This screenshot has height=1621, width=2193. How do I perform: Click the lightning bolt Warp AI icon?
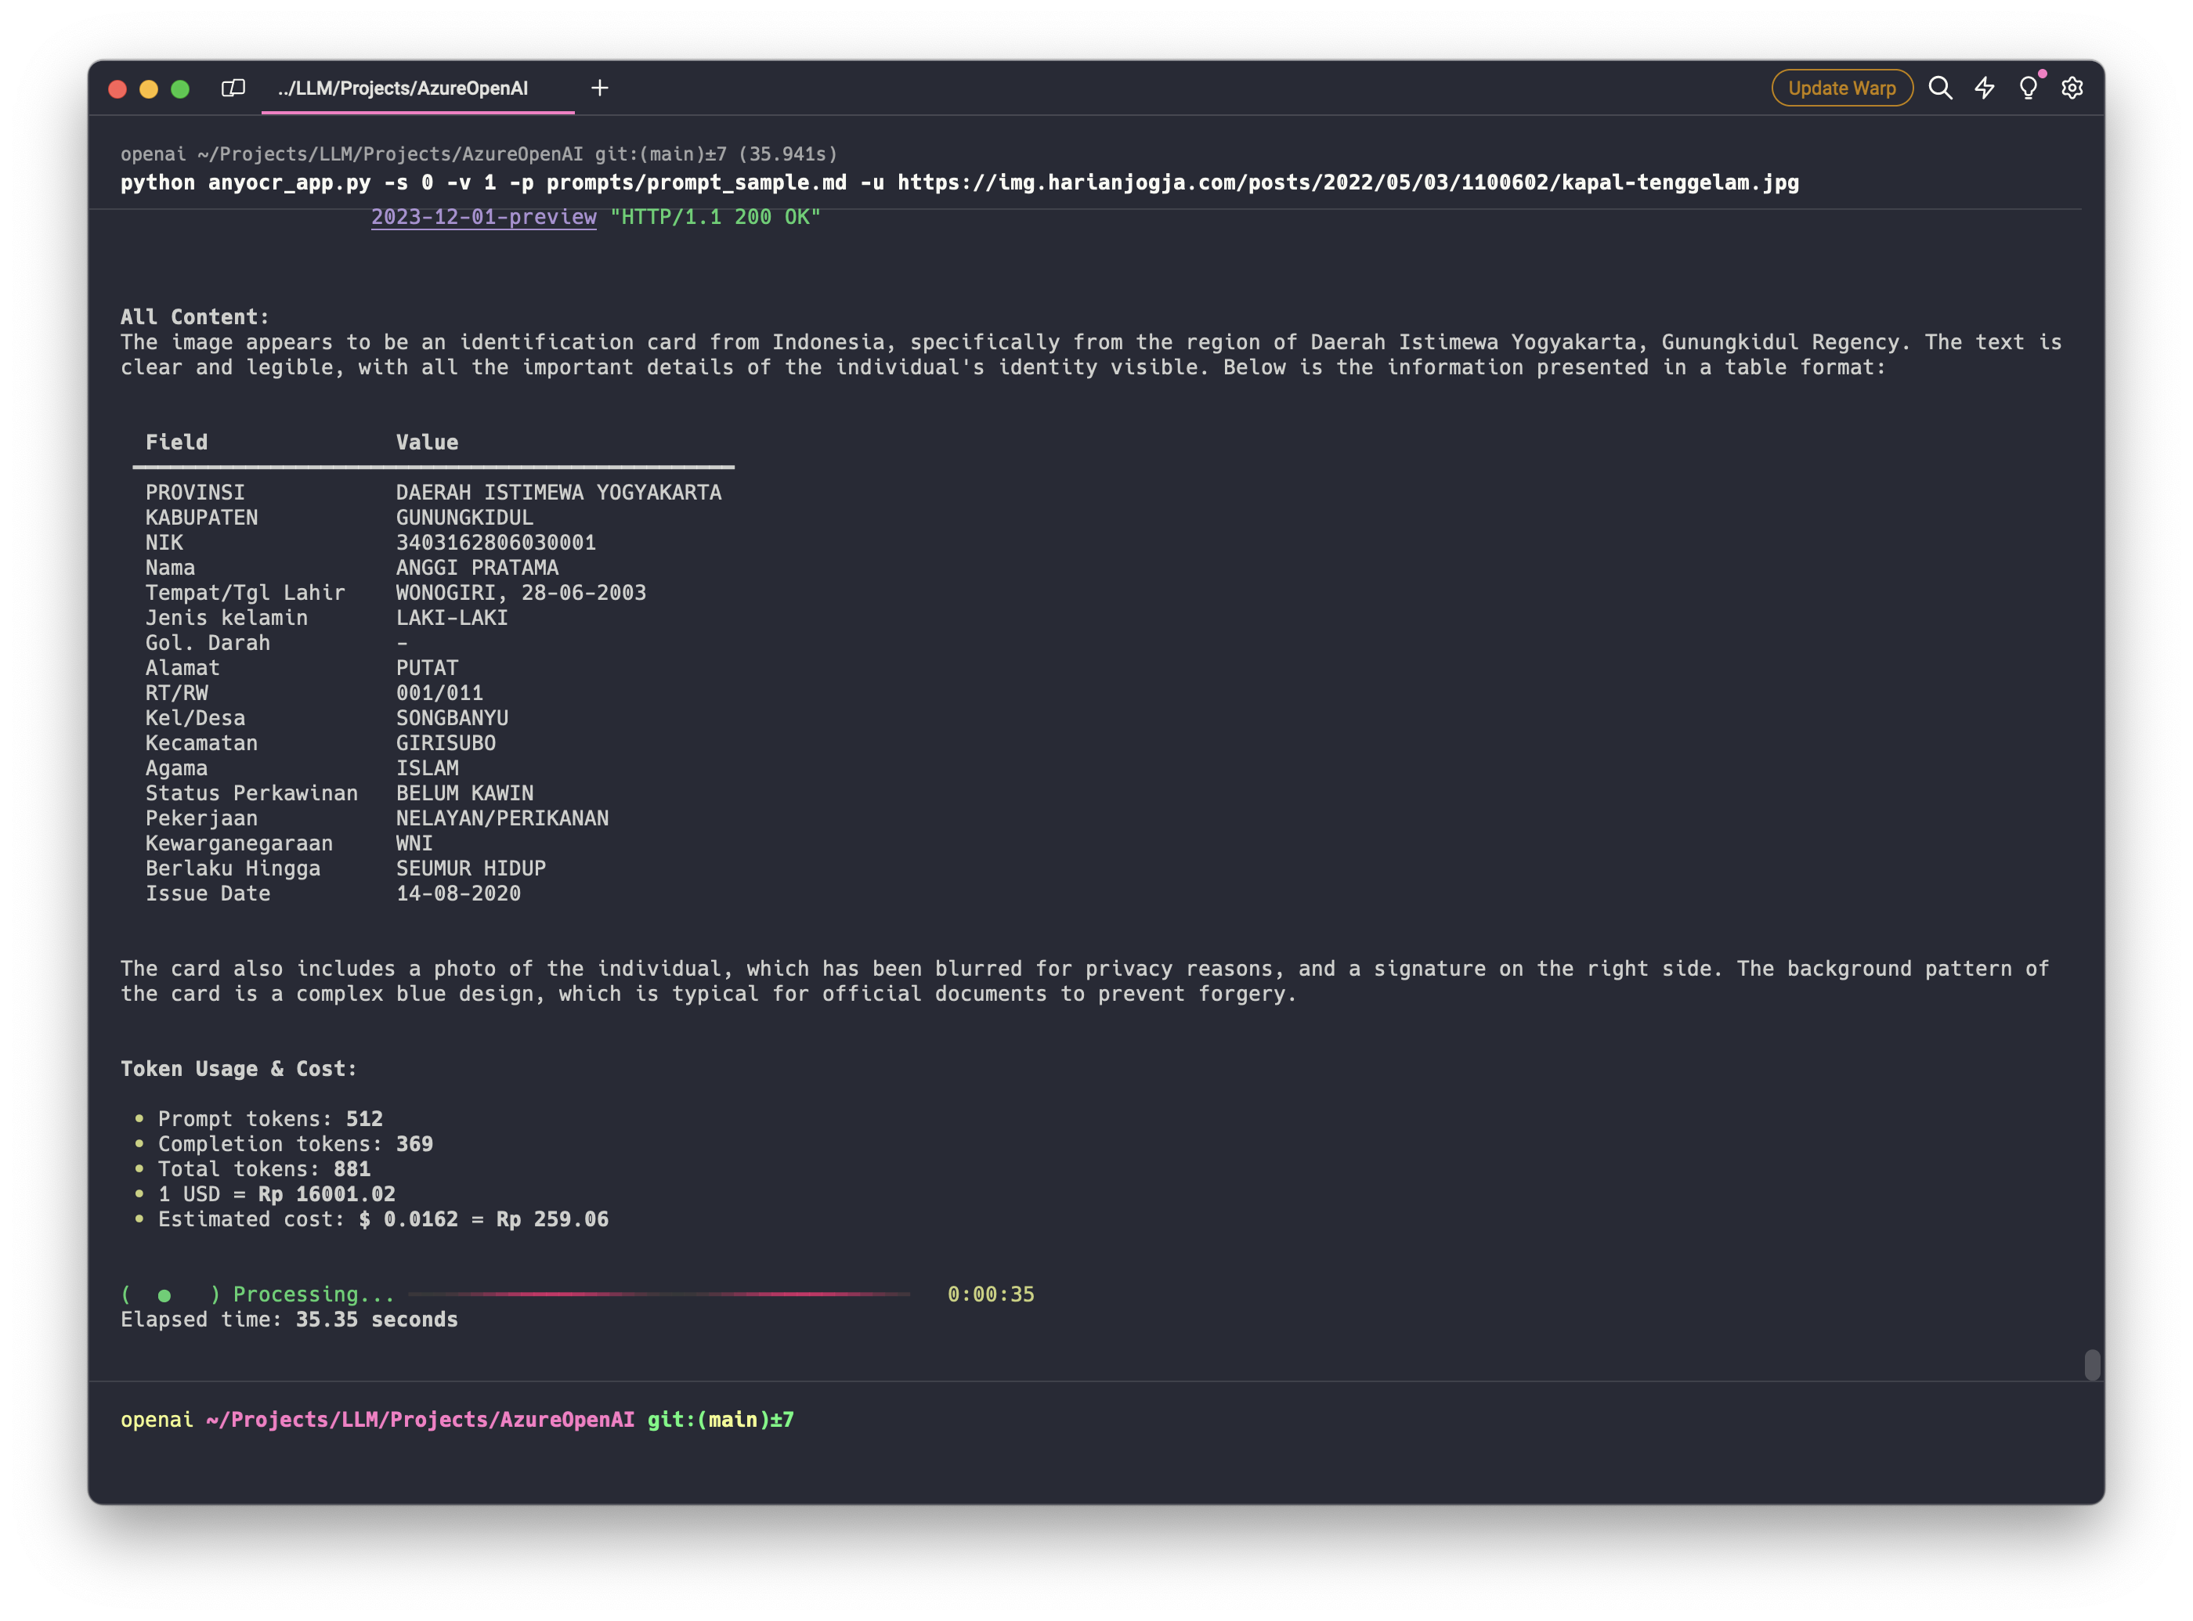click(1984, 88)
